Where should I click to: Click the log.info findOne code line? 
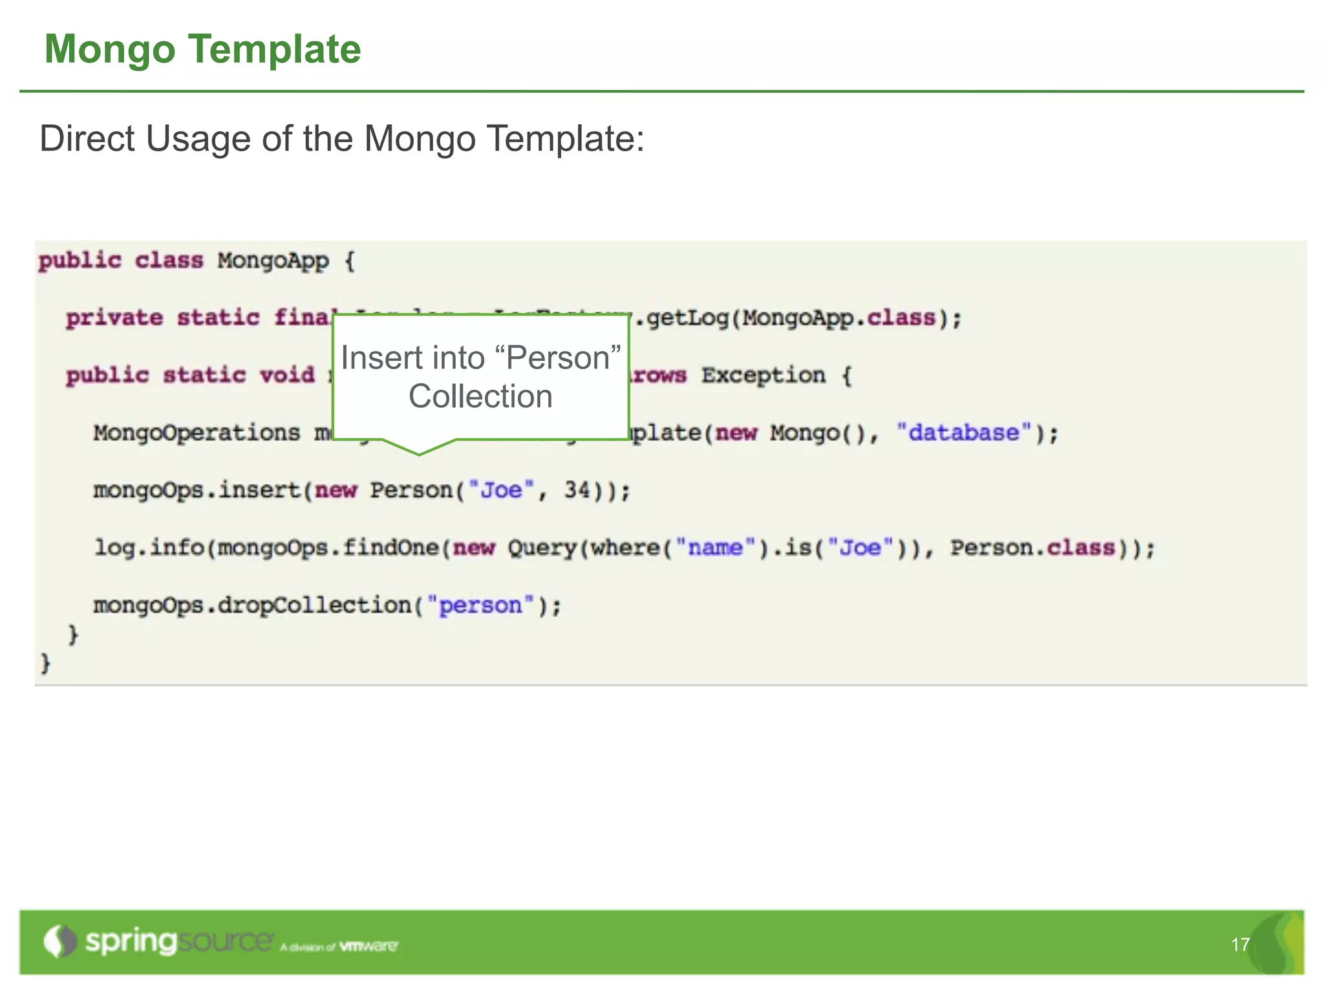point(624,548)
